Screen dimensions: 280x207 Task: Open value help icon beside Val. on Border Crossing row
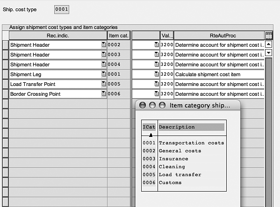coord(157,93)
